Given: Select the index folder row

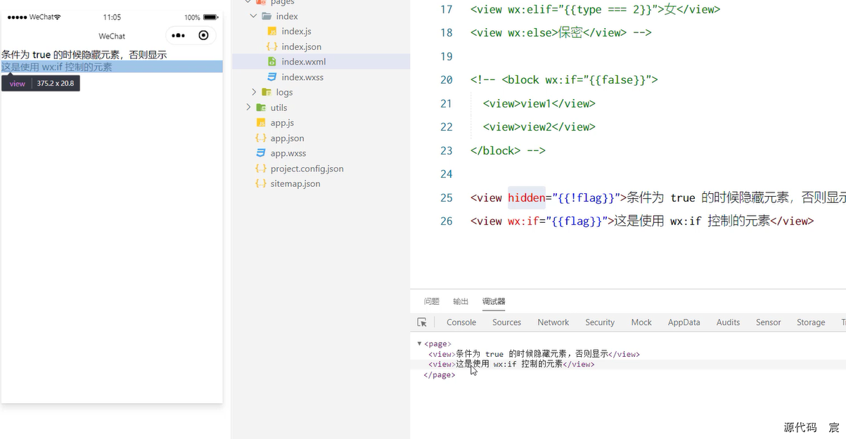Looking at the screenshot, I should click(x=321, y=16).
